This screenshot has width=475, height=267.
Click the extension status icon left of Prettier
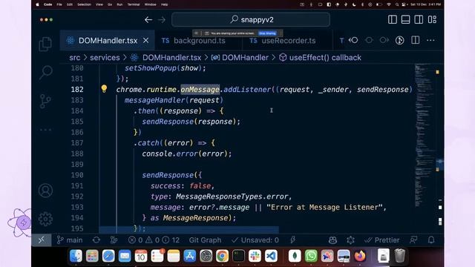pyautogui.click(x=350, y=240)
